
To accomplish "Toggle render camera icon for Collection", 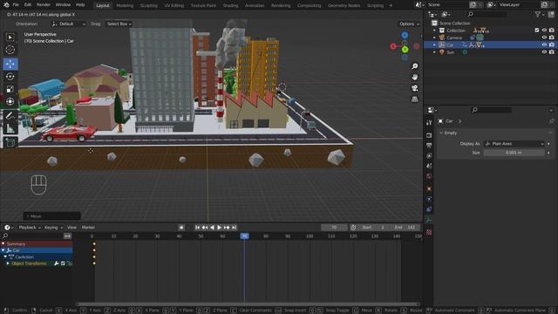I will (x=552, y=31).
